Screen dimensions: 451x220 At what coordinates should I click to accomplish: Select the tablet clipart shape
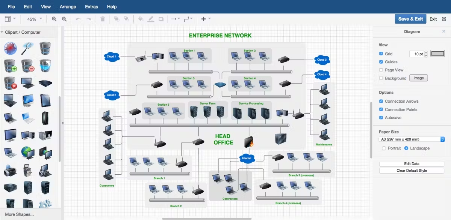pos(45,100)
